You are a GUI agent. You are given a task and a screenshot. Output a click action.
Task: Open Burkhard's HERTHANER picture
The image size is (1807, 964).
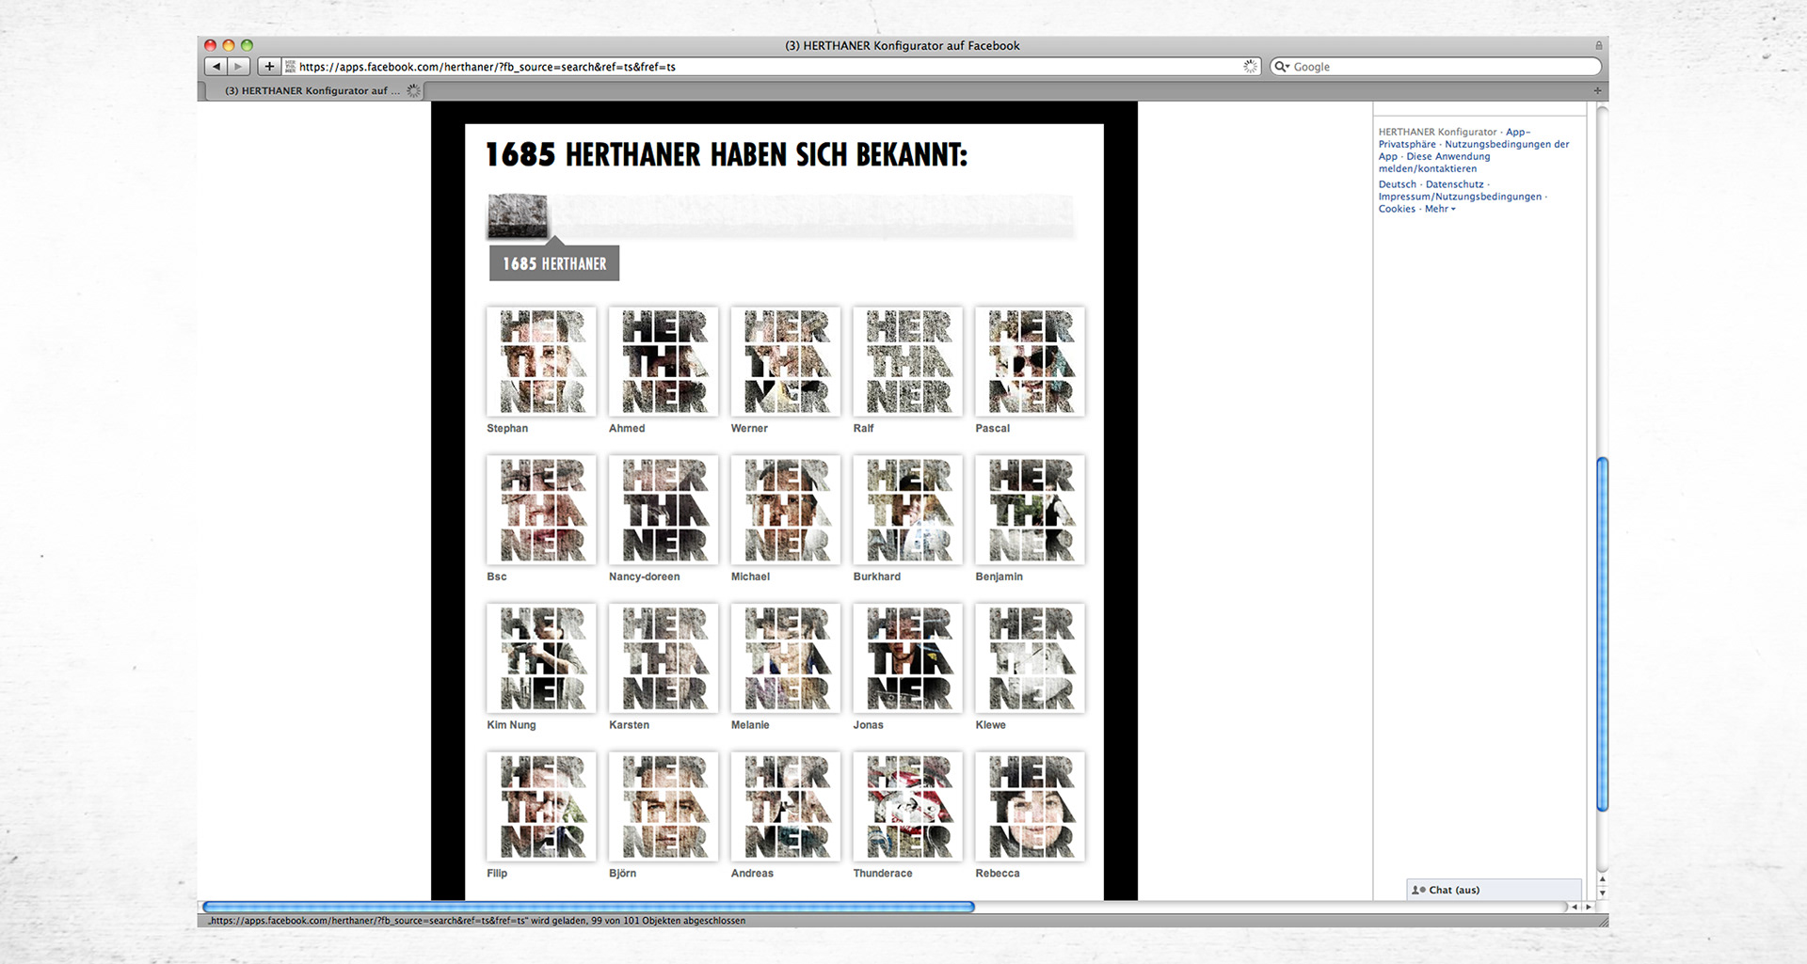point(908,511)
